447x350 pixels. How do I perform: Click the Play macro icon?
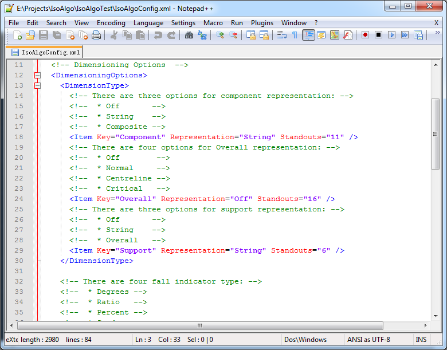tap(391, 35)
